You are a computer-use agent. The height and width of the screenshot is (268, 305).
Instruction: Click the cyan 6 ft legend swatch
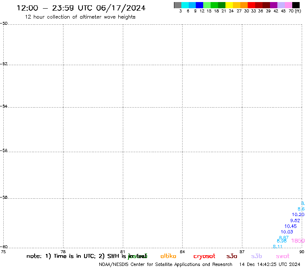185,5
